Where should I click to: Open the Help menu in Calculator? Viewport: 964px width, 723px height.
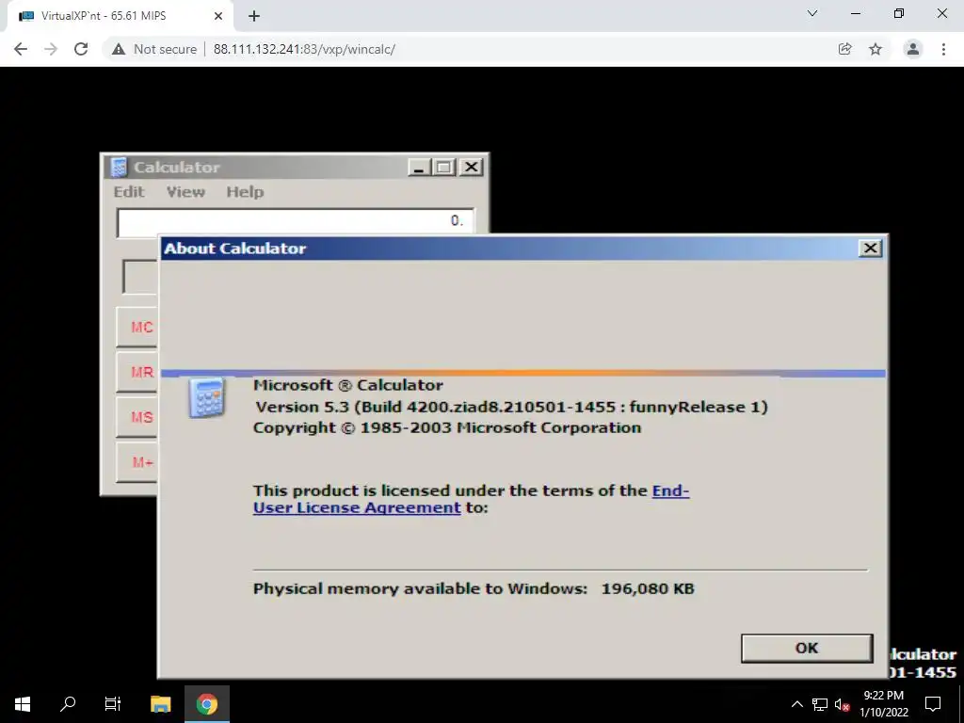(x=245, y=192)
